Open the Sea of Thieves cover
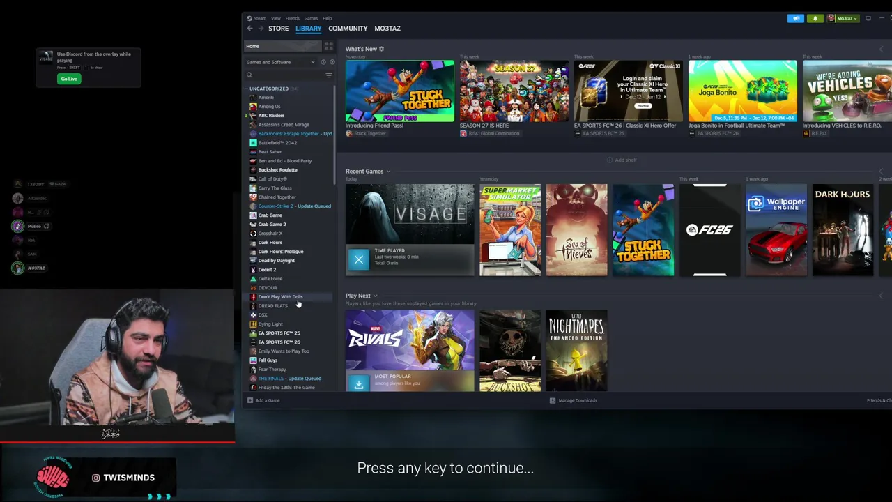This screenshot has width=892, height=502. (x=577, y=230)
